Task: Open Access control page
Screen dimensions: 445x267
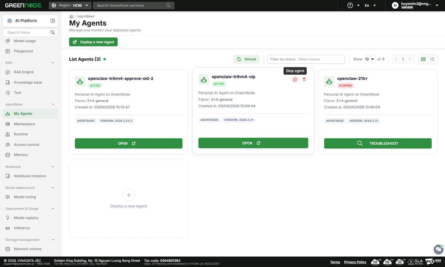Action: tap(30, 145)
